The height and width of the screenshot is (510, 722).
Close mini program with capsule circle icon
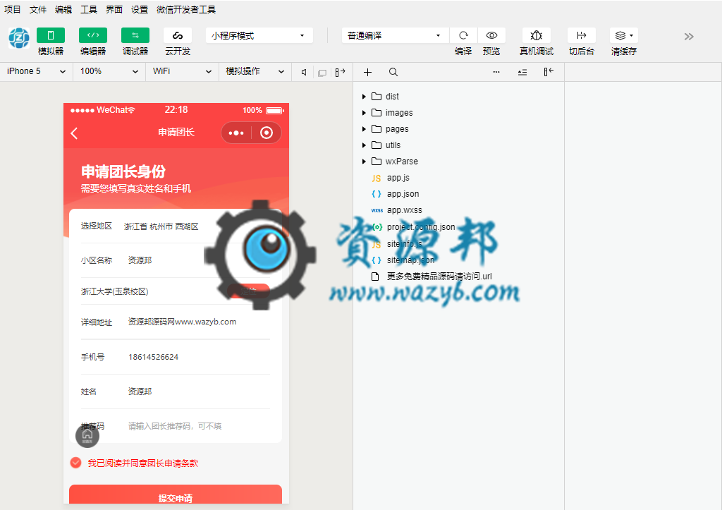pyautogui.click(x=266, y=133)
